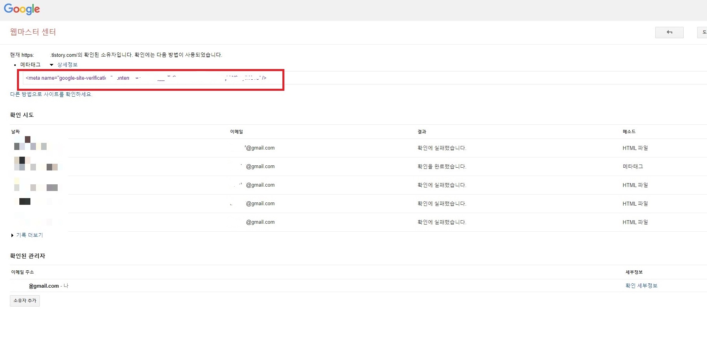Click the 메소드 column header
707x352 pixels.
pyautogui.click(x=629, y=132)
